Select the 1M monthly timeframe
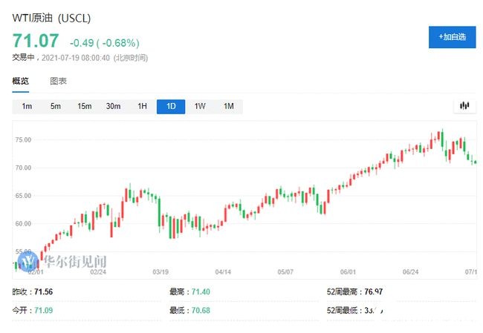 229,107
